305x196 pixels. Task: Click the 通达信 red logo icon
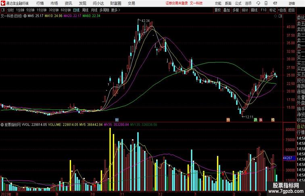pyautogui.click(x=3, y=3)
